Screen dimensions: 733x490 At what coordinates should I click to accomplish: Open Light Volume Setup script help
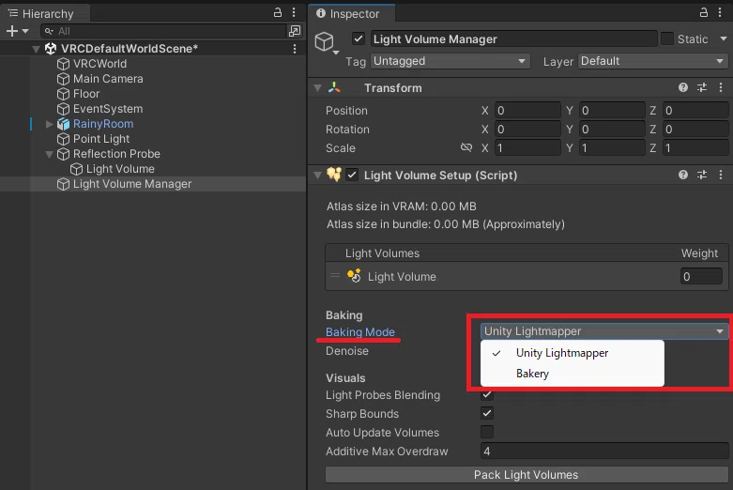pyautogui.click(x=683, y=175)
